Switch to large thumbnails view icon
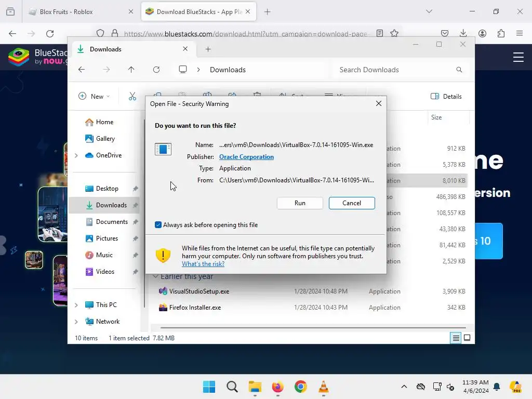This screenshot has width=532, height=399. (467, 338)
